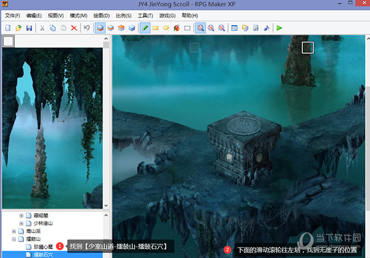Select the Flood Fill drawing tool
Screen dimensions: 370x258
tap(176, 28)
